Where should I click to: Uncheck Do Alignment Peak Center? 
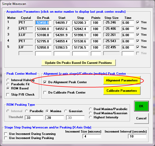point(45,82)
